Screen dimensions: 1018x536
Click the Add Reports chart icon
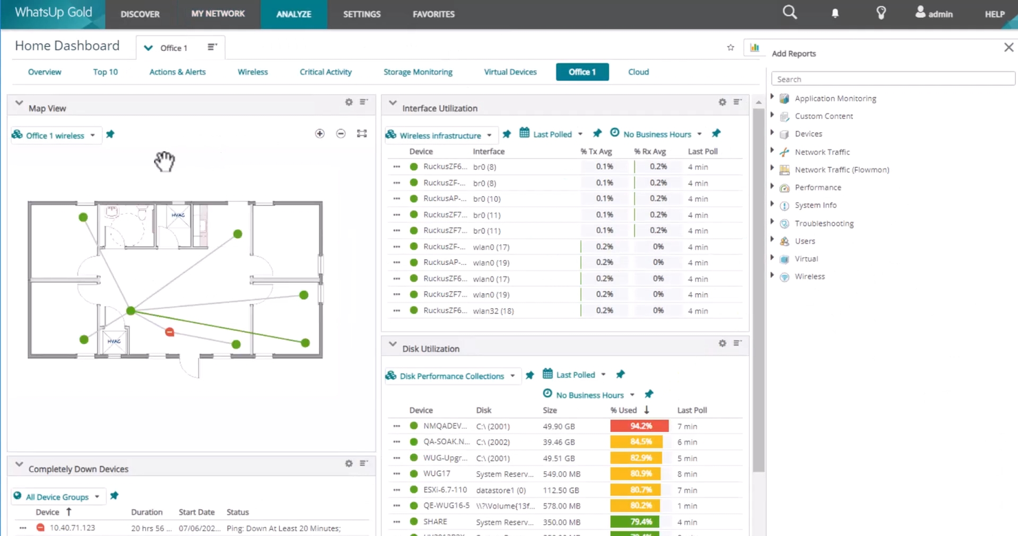[755, 47]
